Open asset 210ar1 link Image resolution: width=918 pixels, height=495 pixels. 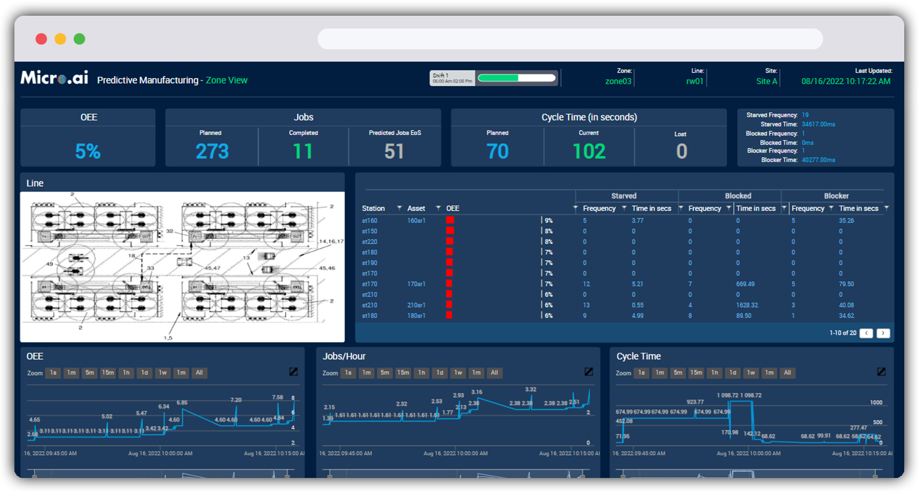(416, 305)
